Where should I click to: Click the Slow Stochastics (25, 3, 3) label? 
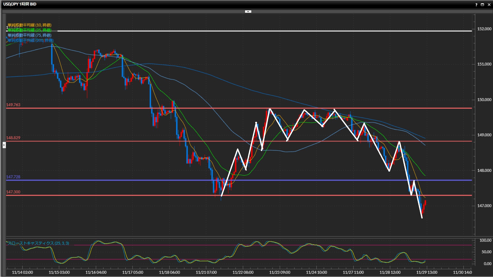pyautogui.click(x=38, y=243)
